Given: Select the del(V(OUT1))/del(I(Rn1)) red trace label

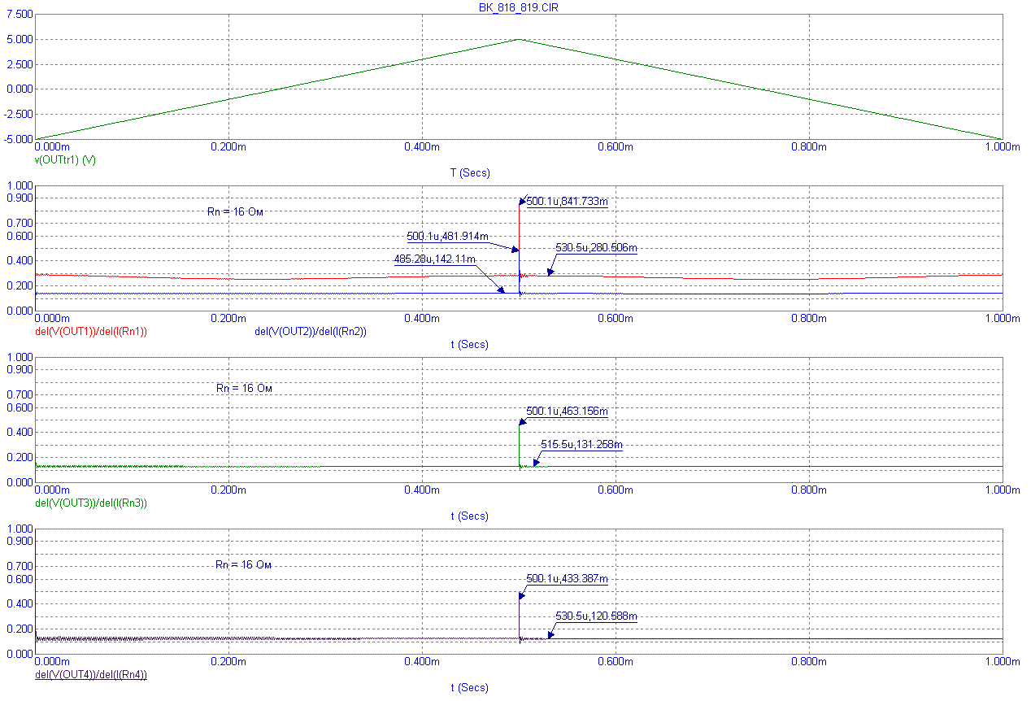Looking at the screenshot, I should point(90,331).
